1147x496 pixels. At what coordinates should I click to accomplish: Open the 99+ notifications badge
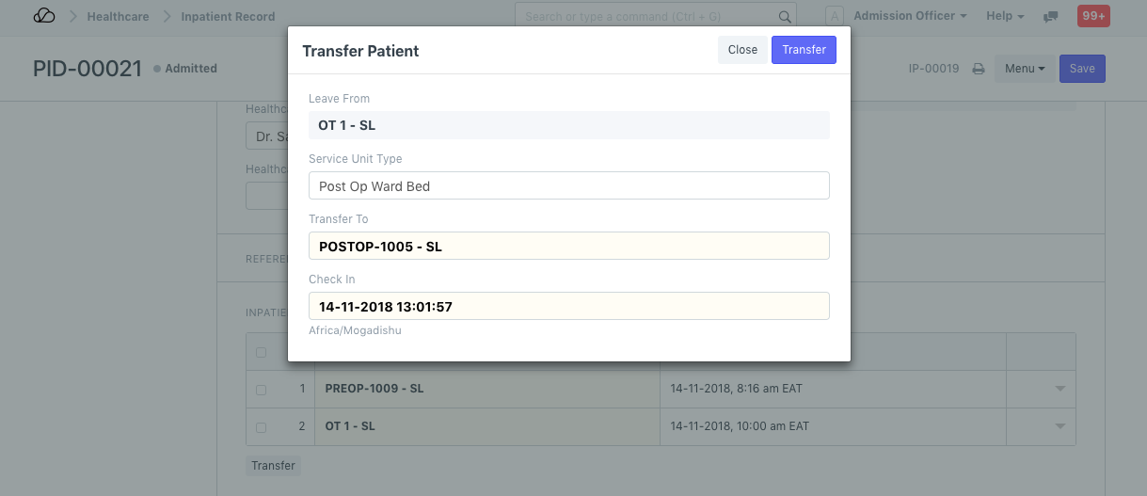[x=1093, y=16]
